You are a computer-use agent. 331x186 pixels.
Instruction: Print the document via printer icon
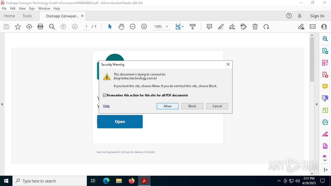pos(40,27)
